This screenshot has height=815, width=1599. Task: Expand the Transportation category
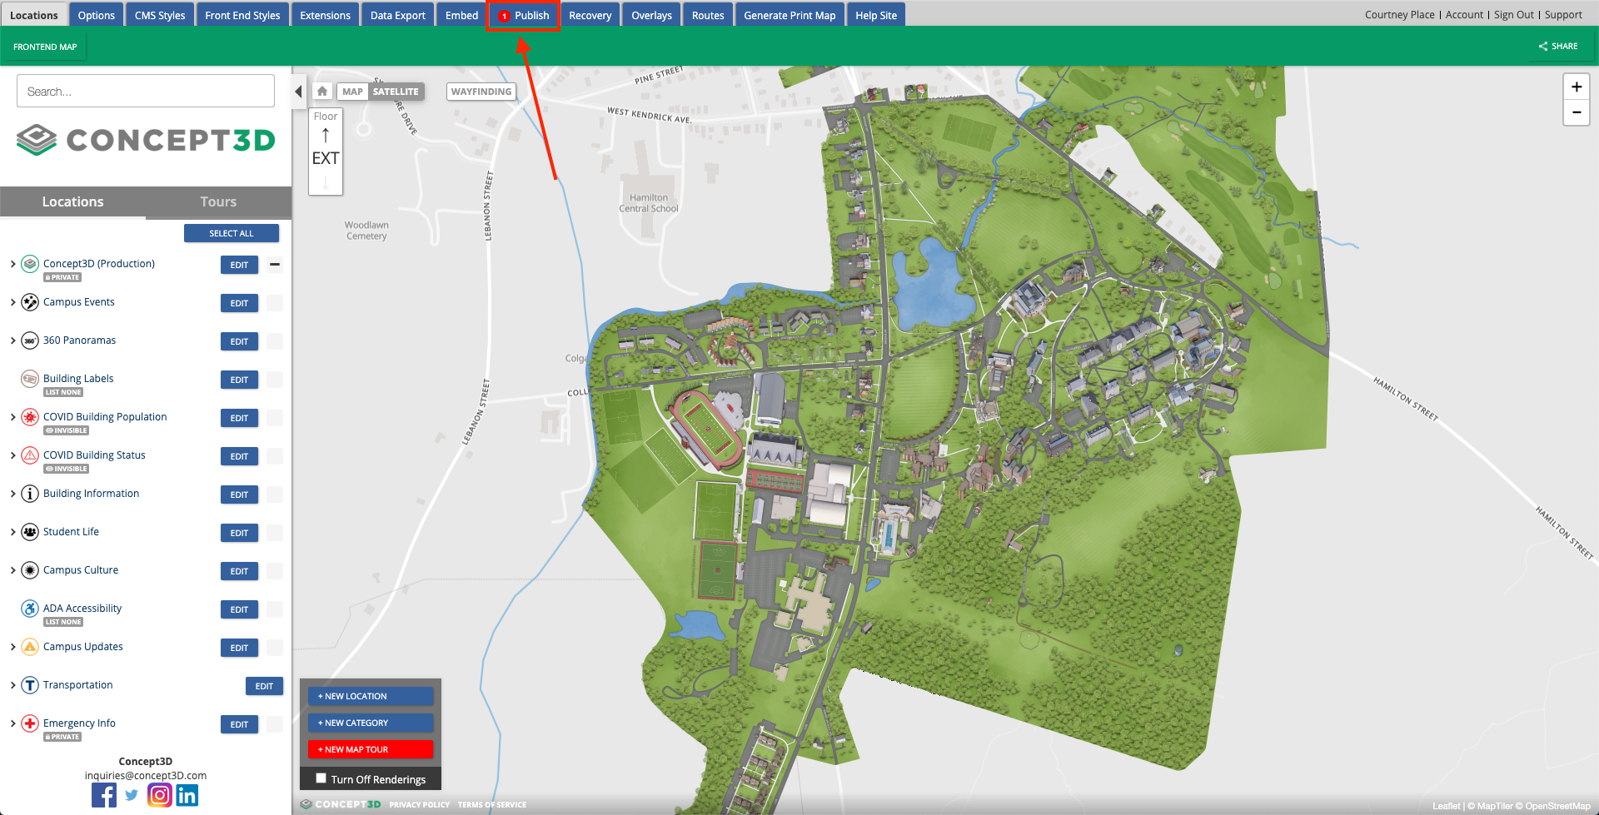pos(12,685)
